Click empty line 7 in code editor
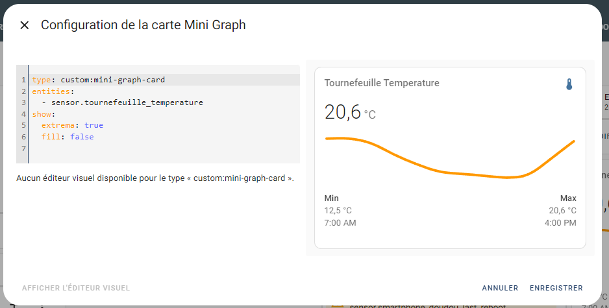The width and height of the screenshot is (609, 308). [x=164, y=148]
